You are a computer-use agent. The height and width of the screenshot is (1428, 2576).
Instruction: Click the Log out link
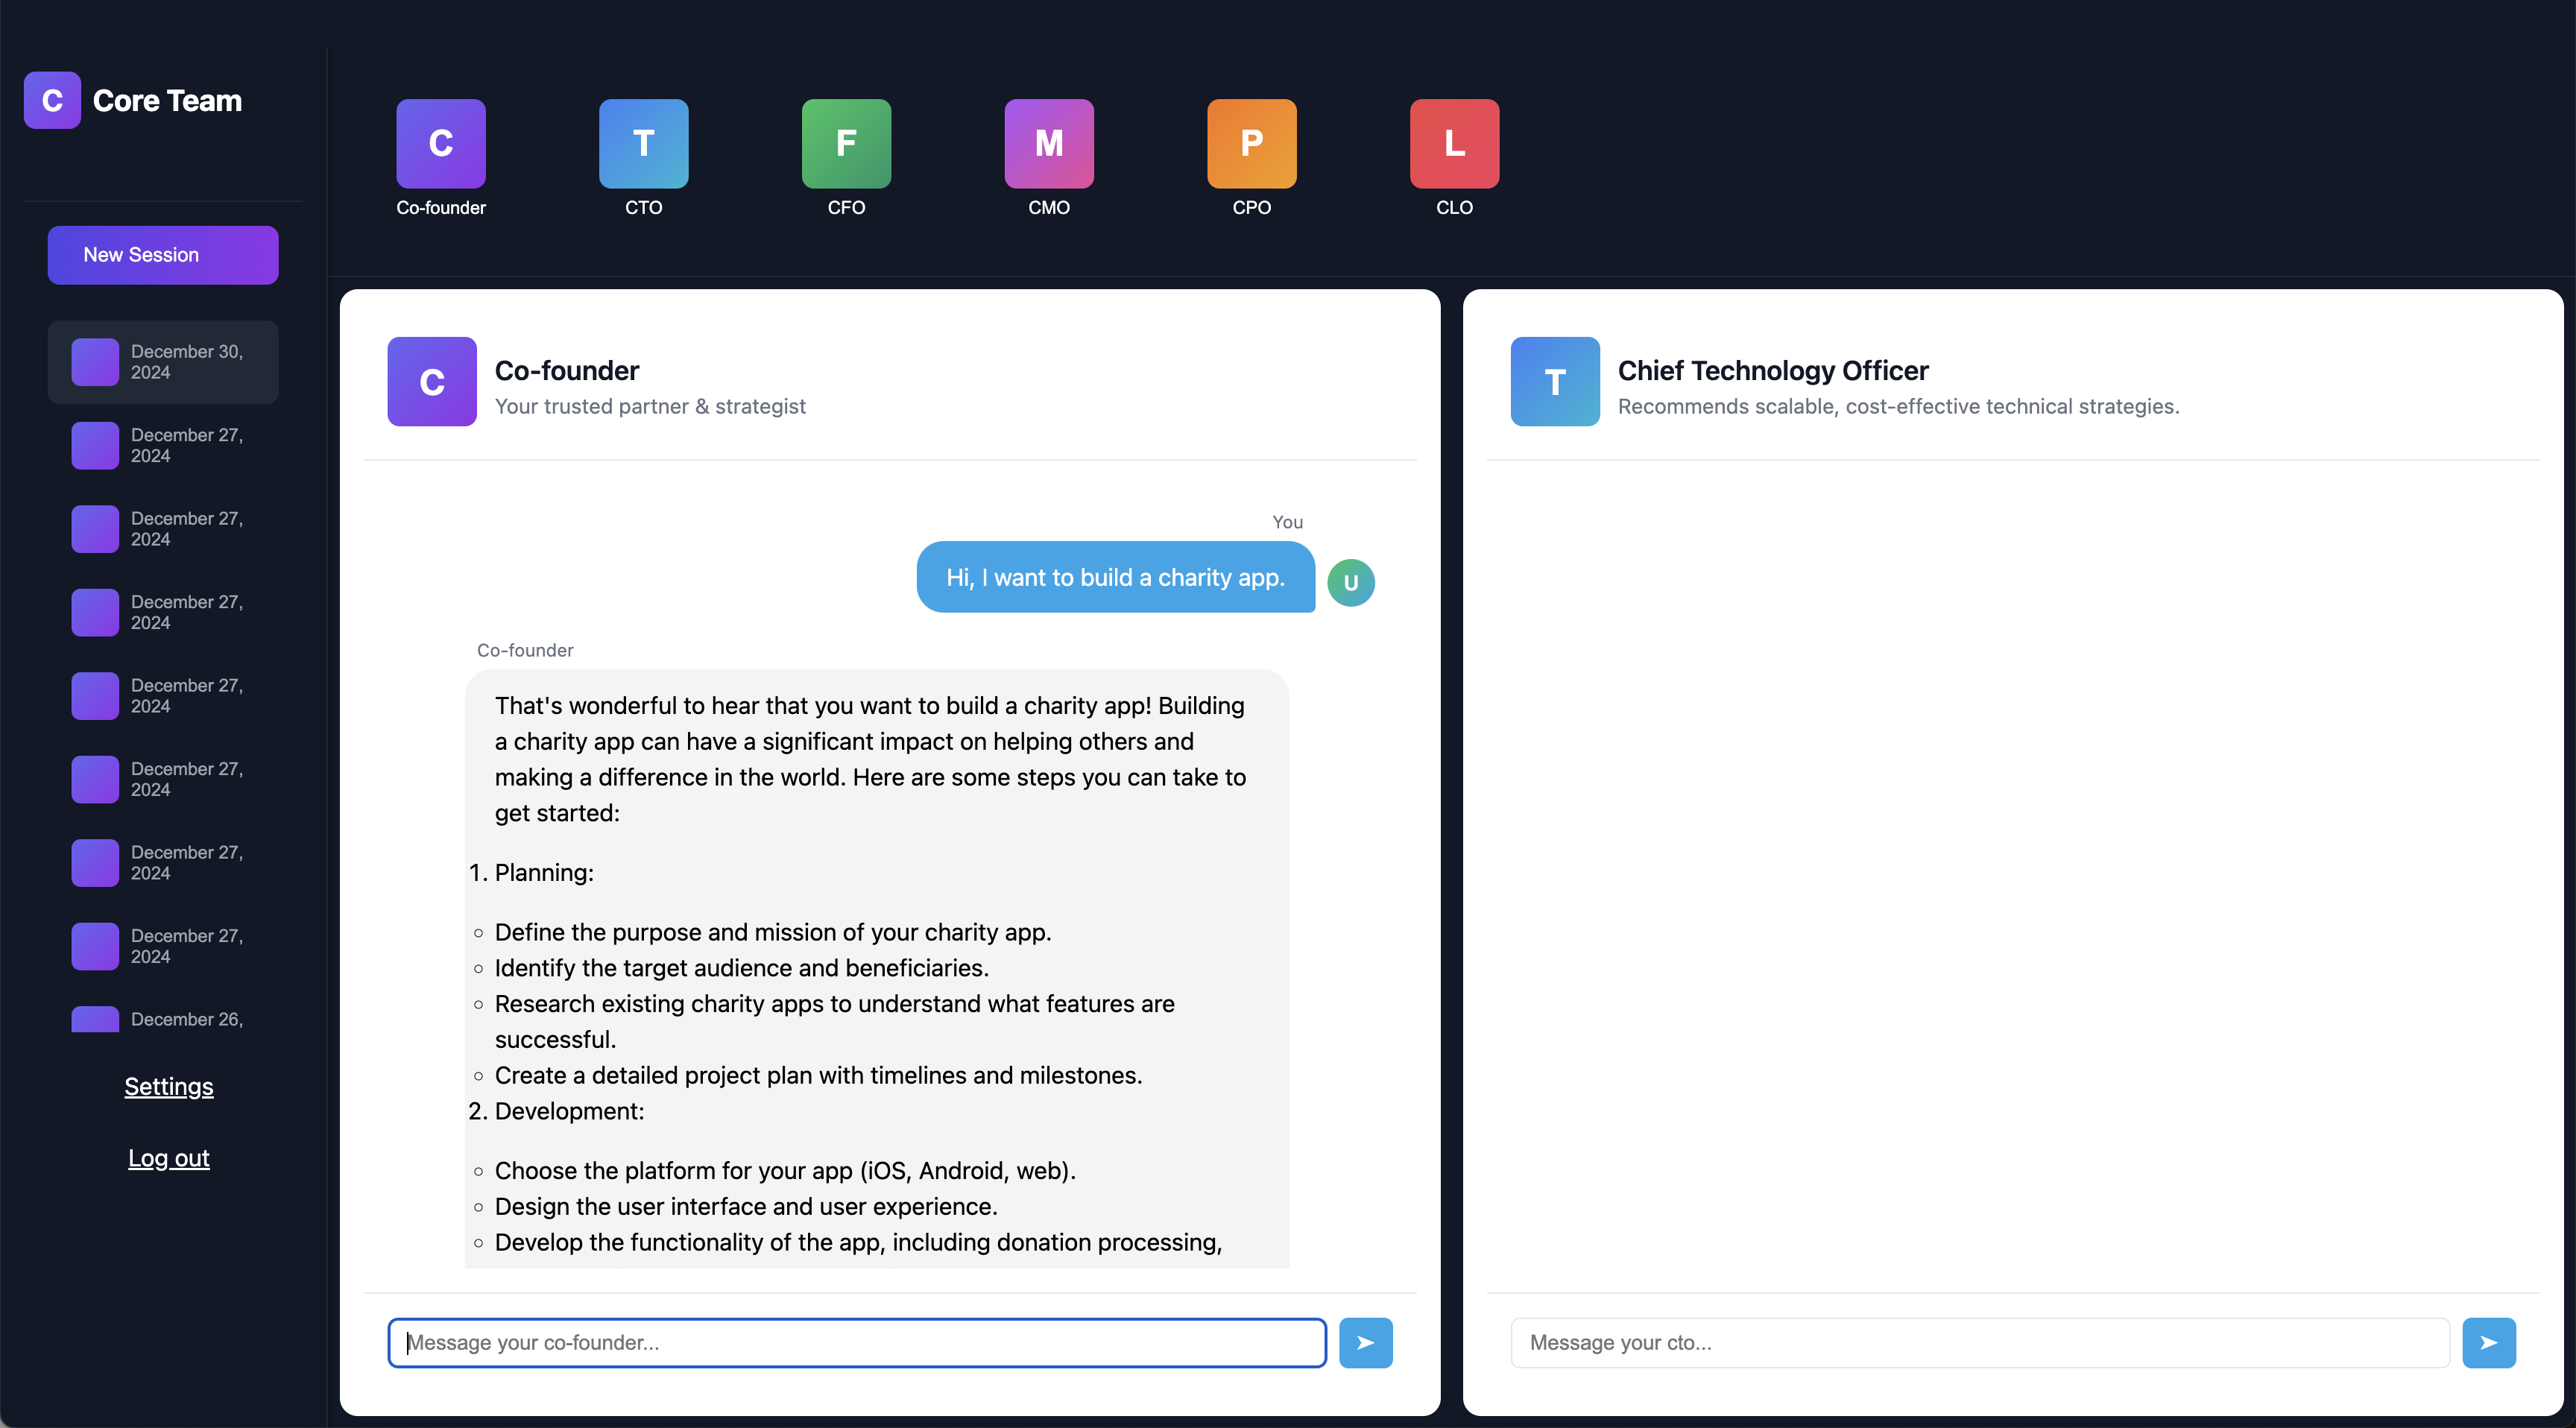[168, 1158]
